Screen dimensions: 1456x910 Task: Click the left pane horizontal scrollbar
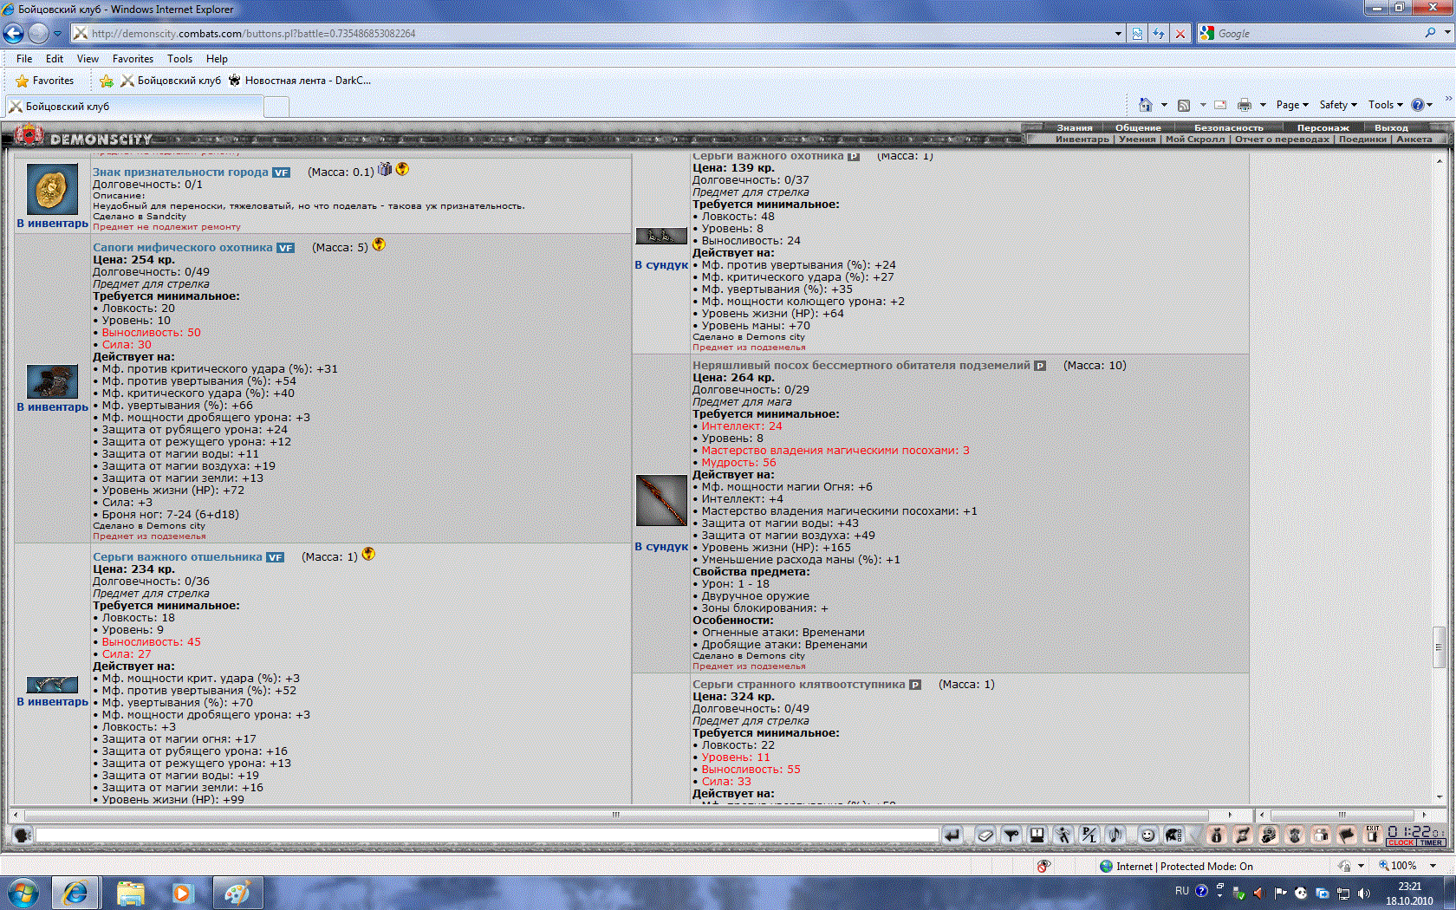point(616,815)
